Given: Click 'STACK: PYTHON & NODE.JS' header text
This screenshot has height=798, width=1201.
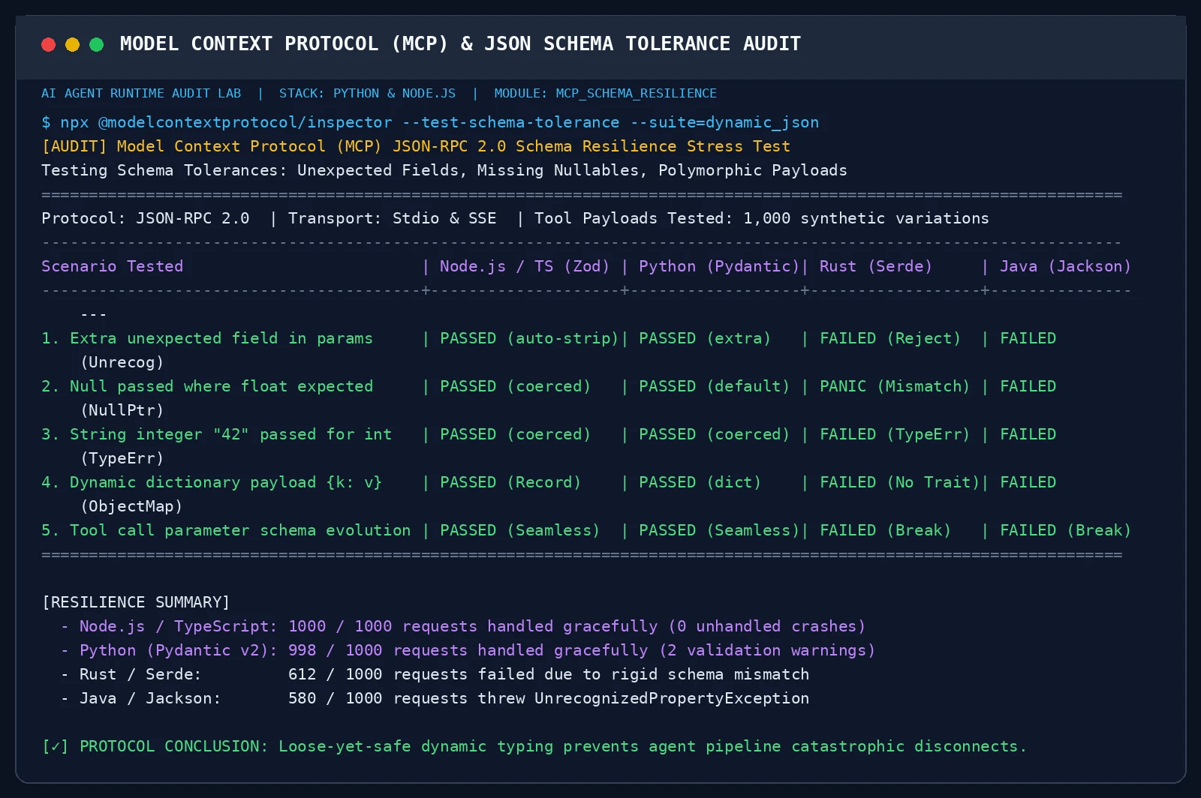Looking at the screenshot, I should click(367, 94).
